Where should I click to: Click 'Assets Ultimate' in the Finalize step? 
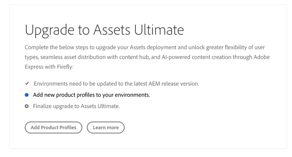(99, 106)
